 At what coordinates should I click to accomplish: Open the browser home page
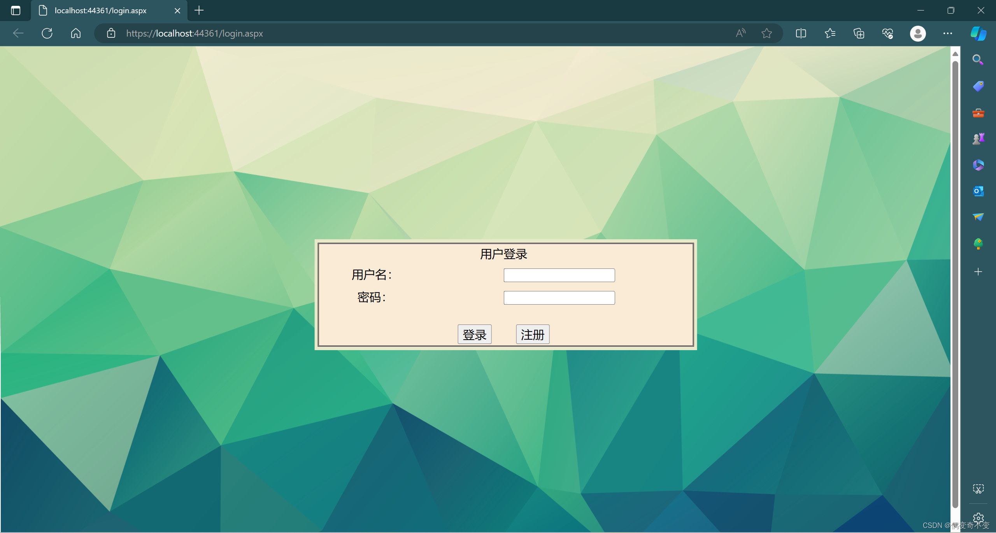coord(75,33)
